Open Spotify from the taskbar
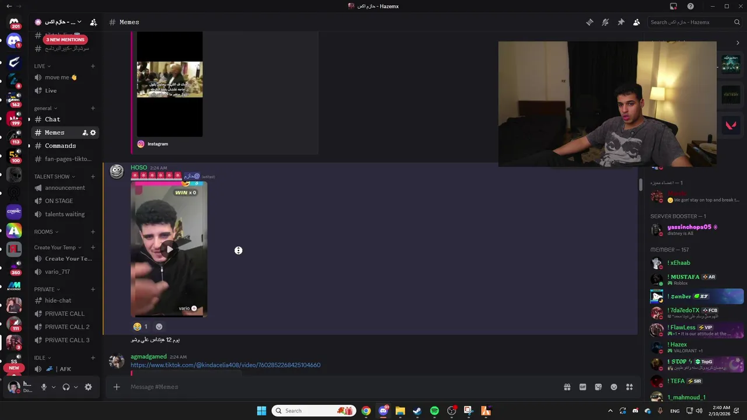Image resolution: width=747 pixels, height=420 pixels. pyautogui.click(x=434, y=411)
